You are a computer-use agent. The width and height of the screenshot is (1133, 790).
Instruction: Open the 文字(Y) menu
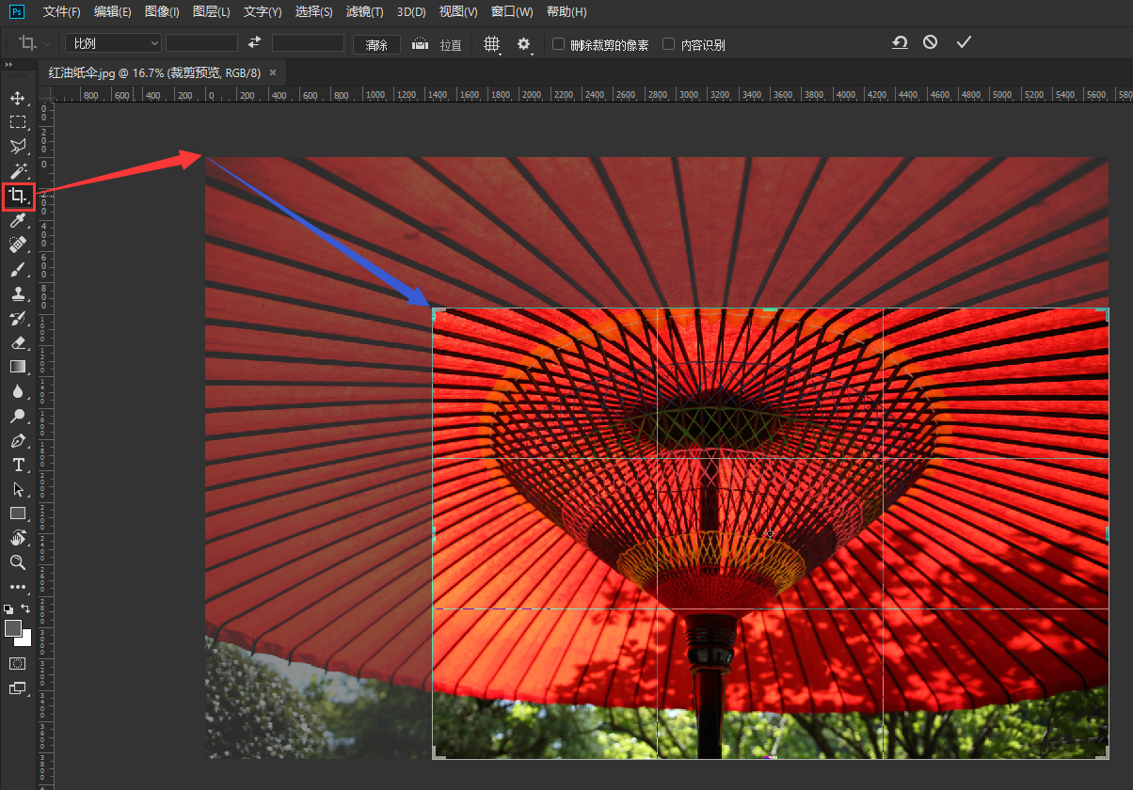pos(263,12)
